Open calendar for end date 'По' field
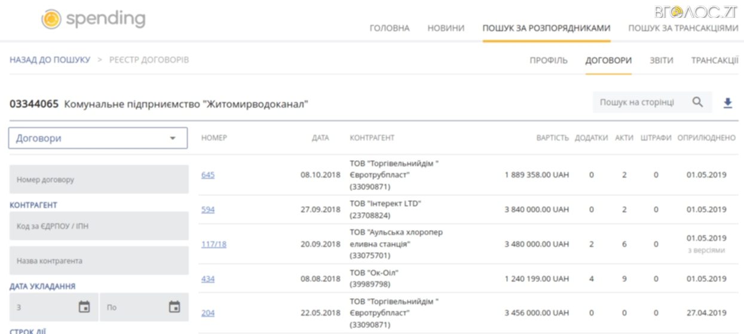The image size is (744, 334). 174,307
